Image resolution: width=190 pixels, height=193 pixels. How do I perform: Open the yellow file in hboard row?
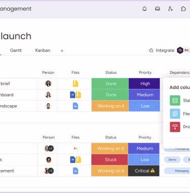[78, 95]
